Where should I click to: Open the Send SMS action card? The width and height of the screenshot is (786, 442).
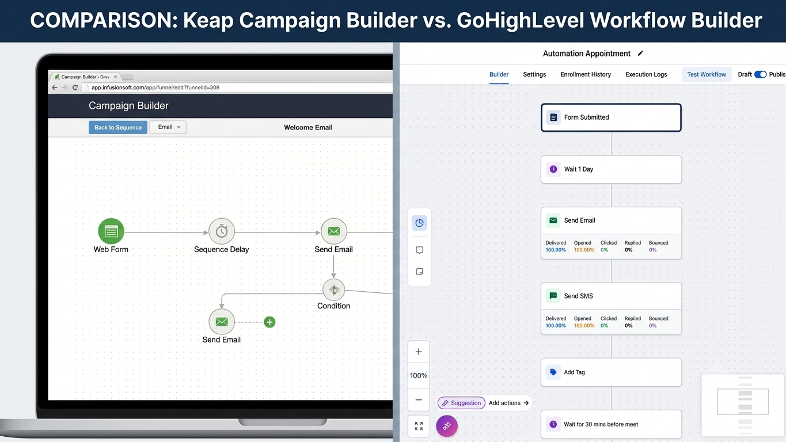coord(611,308)
